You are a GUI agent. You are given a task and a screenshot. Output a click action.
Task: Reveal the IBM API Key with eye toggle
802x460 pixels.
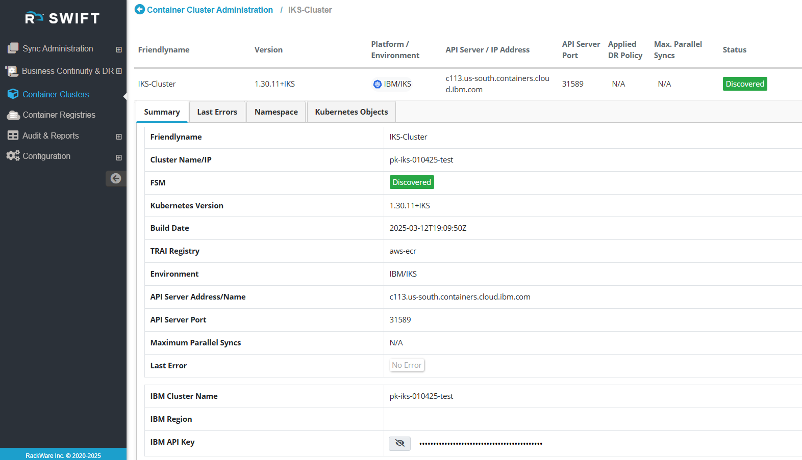click(399, 444)
